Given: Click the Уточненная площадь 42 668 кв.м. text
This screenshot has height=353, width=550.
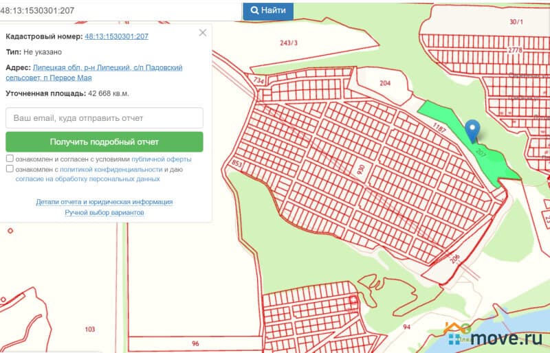Looking at the screenshot, I should tap(67, 93).
